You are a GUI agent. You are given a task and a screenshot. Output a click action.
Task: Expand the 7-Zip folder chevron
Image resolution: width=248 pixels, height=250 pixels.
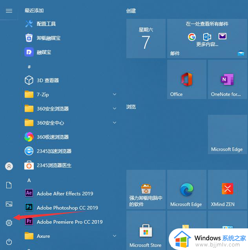(115, 94)
